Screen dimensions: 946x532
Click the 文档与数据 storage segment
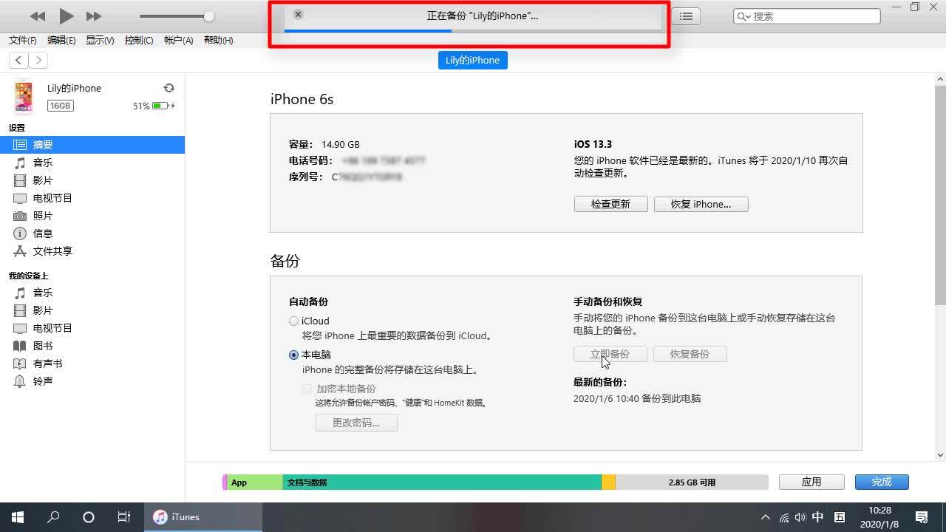[x=442, y=482]
